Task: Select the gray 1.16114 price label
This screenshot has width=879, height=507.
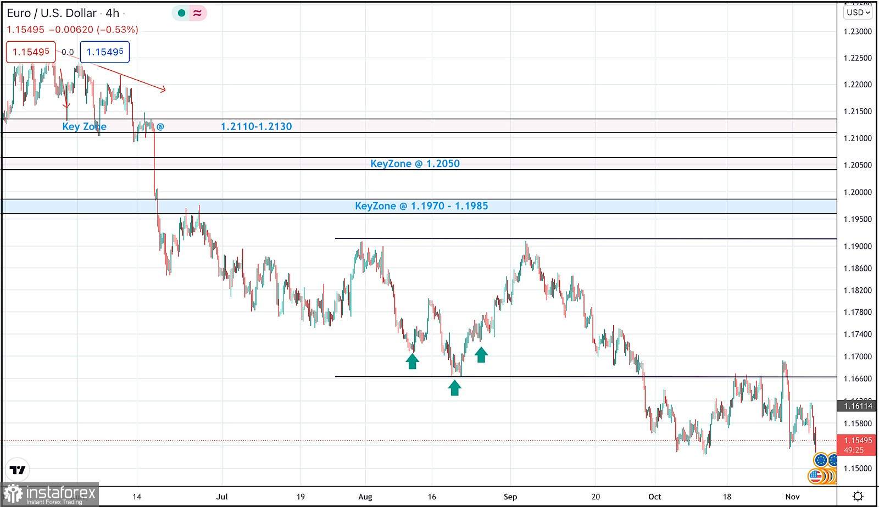Action: [x=858, y=406]
